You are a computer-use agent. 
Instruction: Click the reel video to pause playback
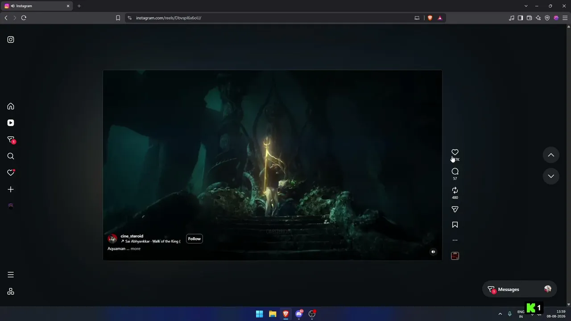273,165
